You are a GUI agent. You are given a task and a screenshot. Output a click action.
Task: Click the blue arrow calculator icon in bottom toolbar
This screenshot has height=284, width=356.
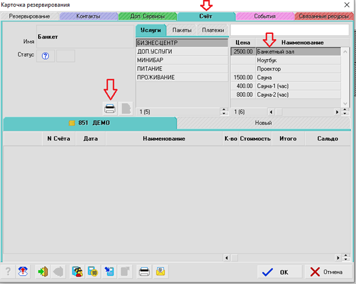[110, 271]
